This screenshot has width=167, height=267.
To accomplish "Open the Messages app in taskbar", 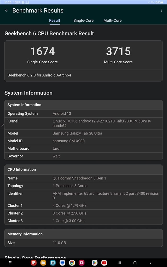I will 62,263.
